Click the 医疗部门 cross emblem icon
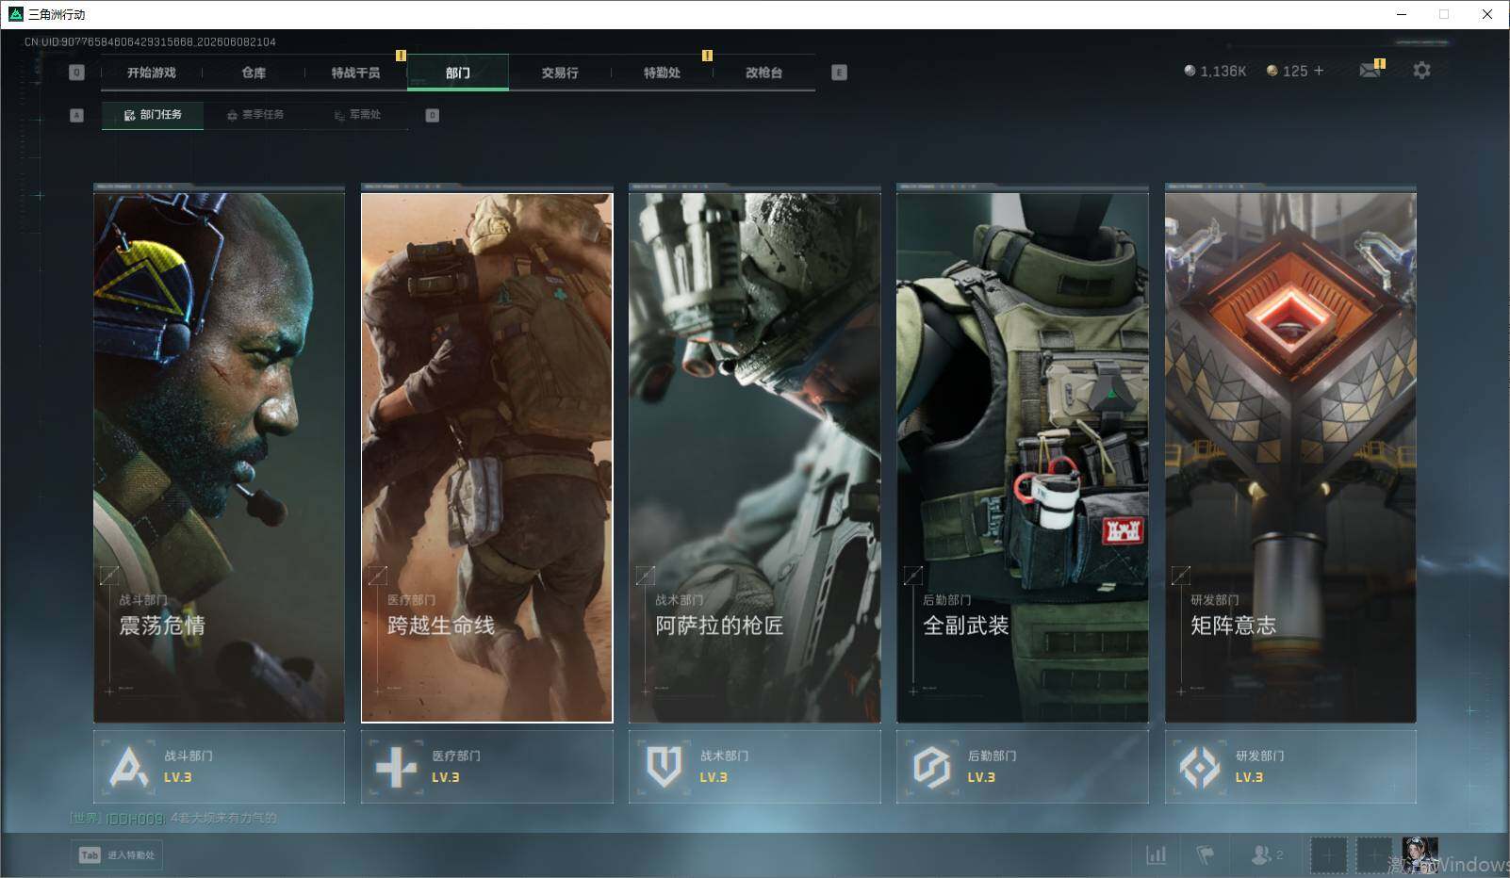This screenshot has width=1510, height=878. pyautogui.click(x=396, y=767)
